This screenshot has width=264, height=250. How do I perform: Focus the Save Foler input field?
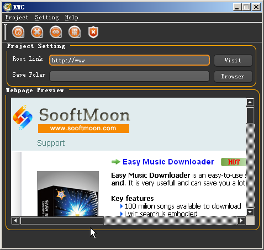129,76
